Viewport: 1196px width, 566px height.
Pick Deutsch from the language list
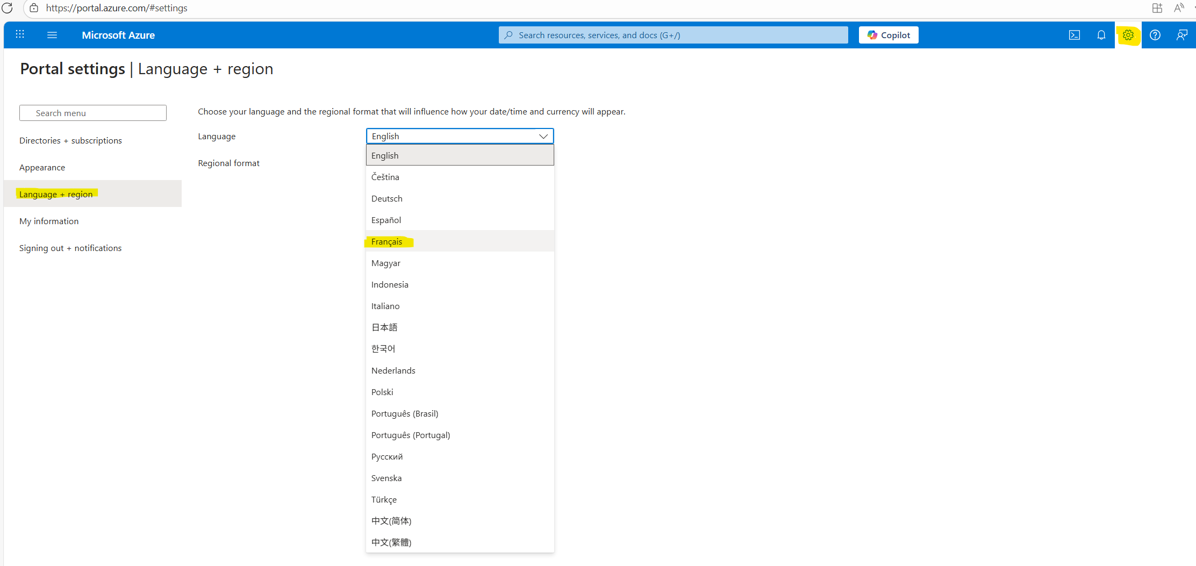pyautogui.click(x=460, y=198)
